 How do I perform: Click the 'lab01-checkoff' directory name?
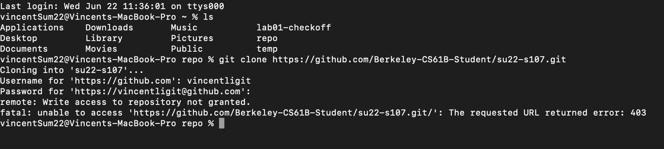tap(294, 28)
